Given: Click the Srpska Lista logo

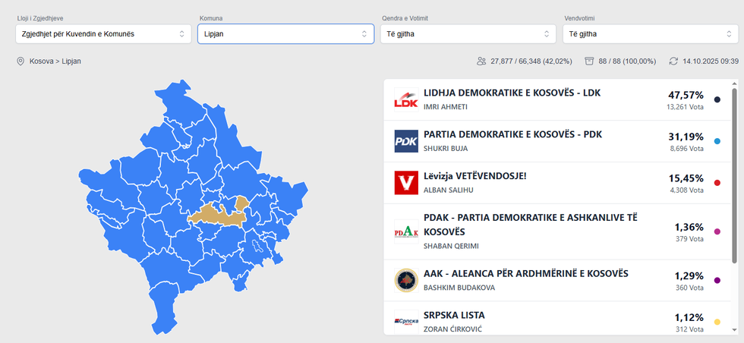Looking at the screenshot, I should pos(406,321).
